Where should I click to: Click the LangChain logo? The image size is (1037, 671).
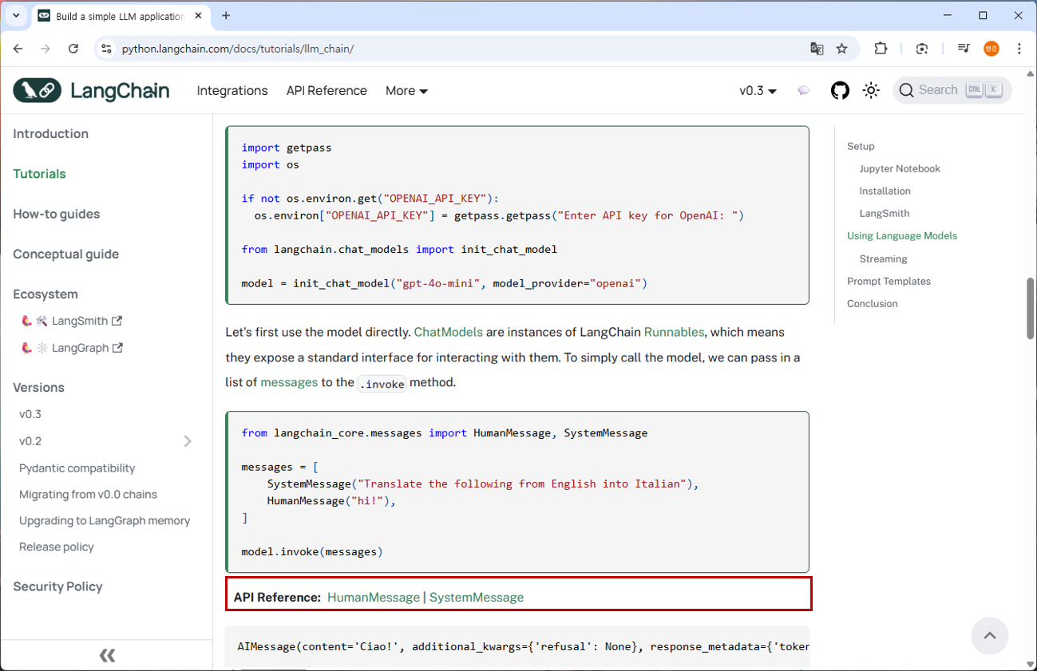(x=91, y=90)
